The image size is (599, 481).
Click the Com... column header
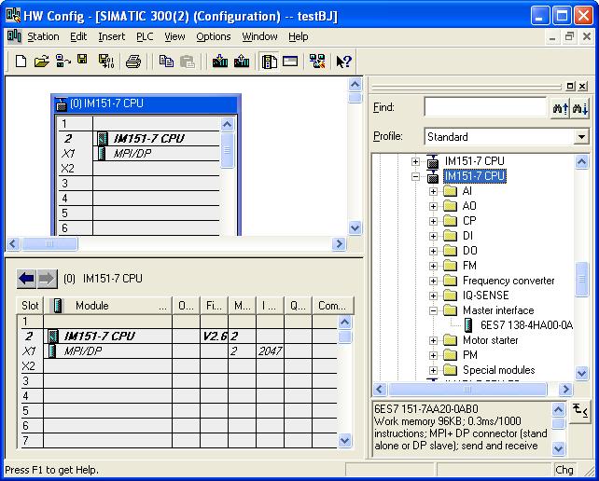tap(333, 306)
